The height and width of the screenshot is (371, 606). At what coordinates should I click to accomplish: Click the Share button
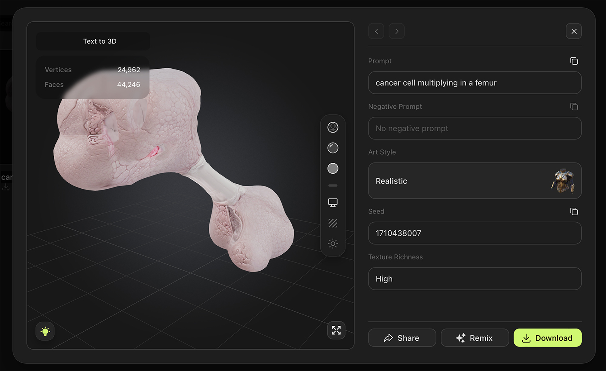click(402, 338)
